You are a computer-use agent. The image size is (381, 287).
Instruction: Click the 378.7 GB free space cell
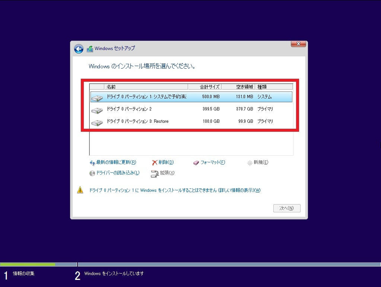pos(244,109)
